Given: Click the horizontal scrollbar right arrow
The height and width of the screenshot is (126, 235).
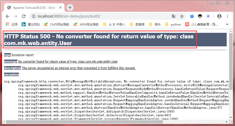Looking at the screenshot, I should 227,122.
